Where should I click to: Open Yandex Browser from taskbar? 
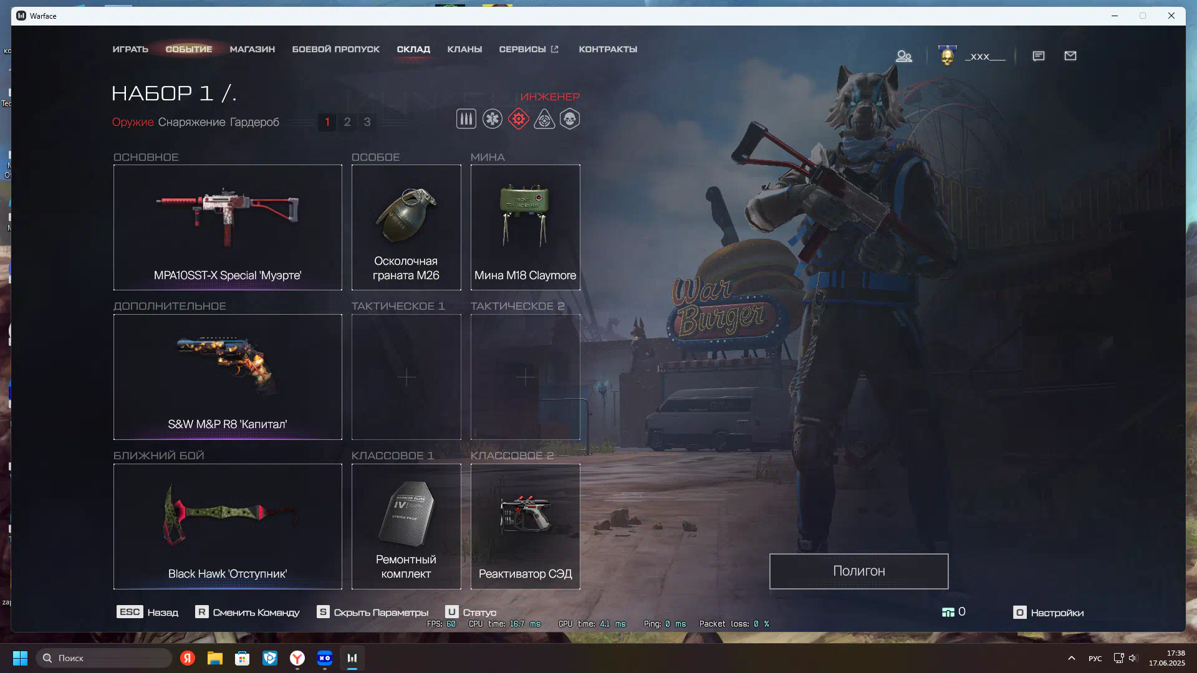[x=297, y=658]
